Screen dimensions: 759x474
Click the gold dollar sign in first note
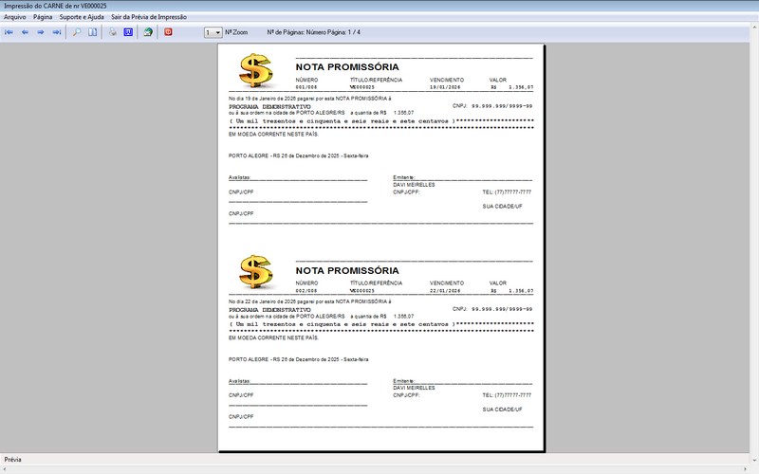[255, 70]
